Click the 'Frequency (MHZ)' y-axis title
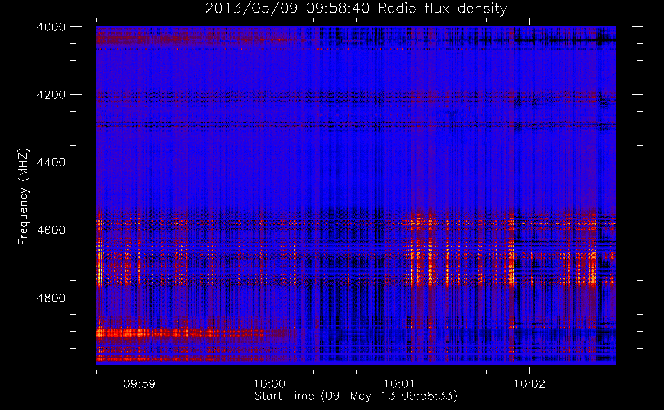The height and width of the screenshot is (410, 664). (24, 197)
